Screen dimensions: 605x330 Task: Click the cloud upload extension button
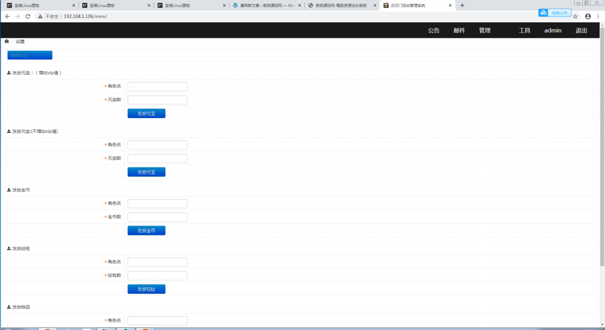pyautogui.click(x=554, y=13)
